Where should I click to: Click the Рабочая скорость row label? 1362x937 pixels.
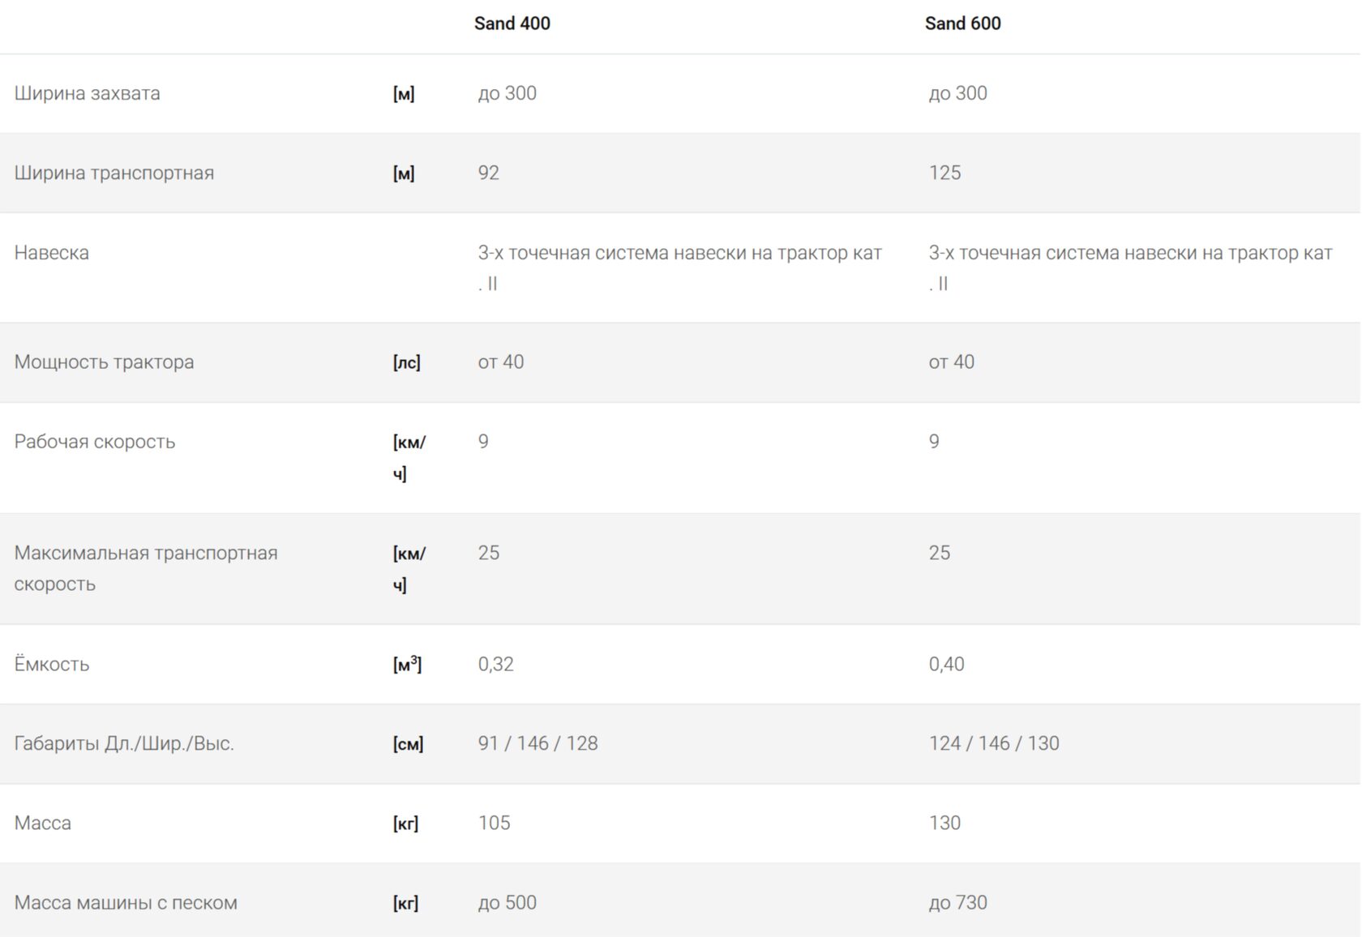pos(94,442)
